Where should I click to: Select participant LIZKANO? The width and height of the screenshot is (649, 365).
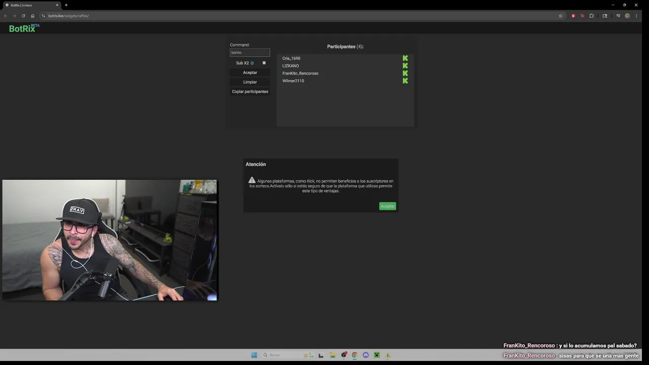291,66
